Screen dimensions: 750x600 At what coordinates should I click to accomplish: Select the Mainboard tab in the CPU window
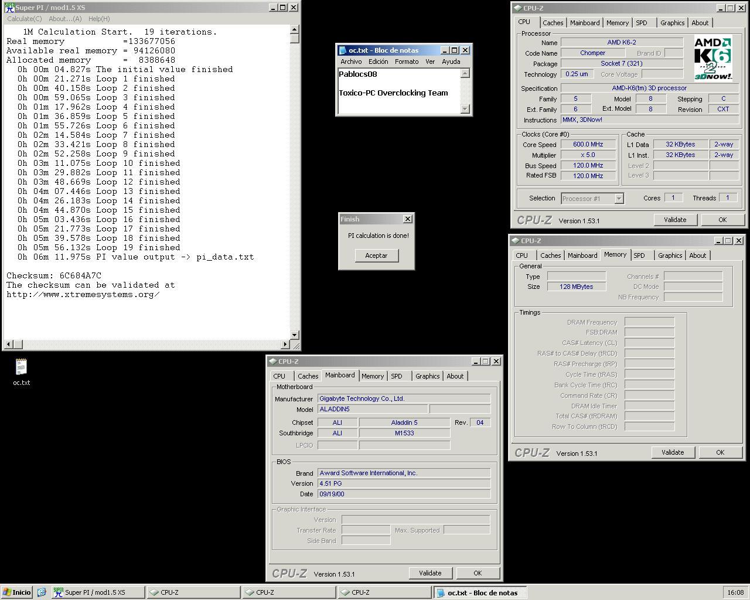(x=585, y=23)
